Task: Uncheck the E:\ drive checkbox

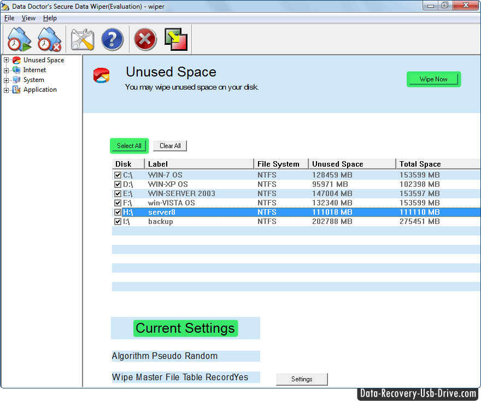Action: click(118, 194)
